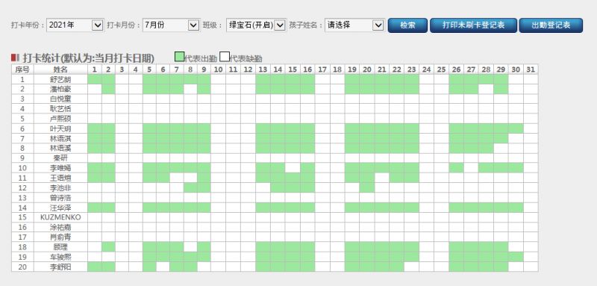Screen dimensions: 597x286
Task: Select the day 26 column header
Action: click(456, 69)
